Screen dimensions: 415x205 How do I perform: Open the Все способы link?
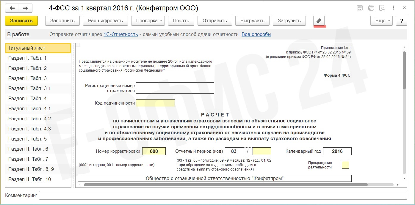(x=256, y=34)
